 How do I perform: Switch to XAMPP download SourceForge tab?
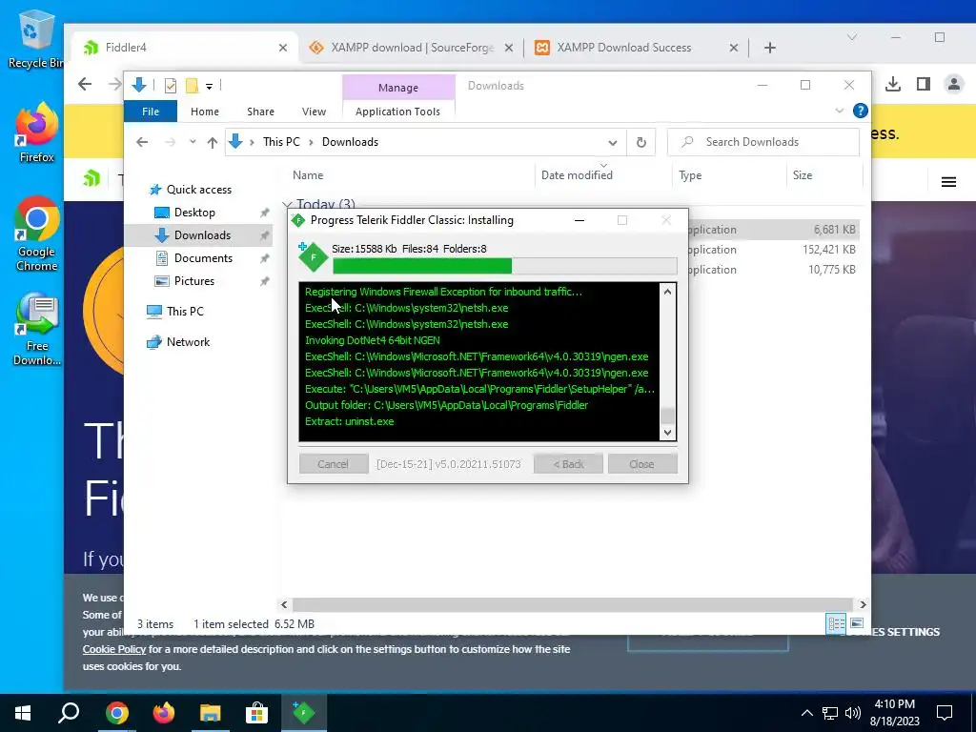click(411, 48)
